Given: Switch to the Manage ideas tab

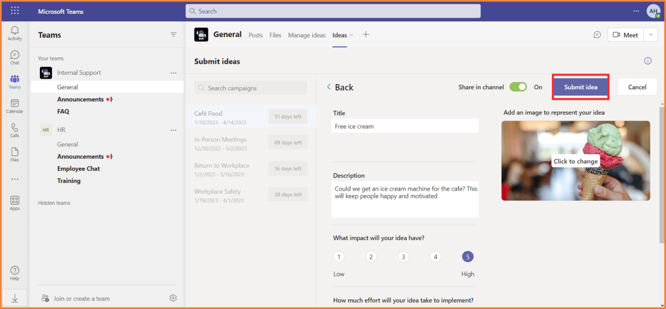Looking at the screenshot, I should point(307,35).
